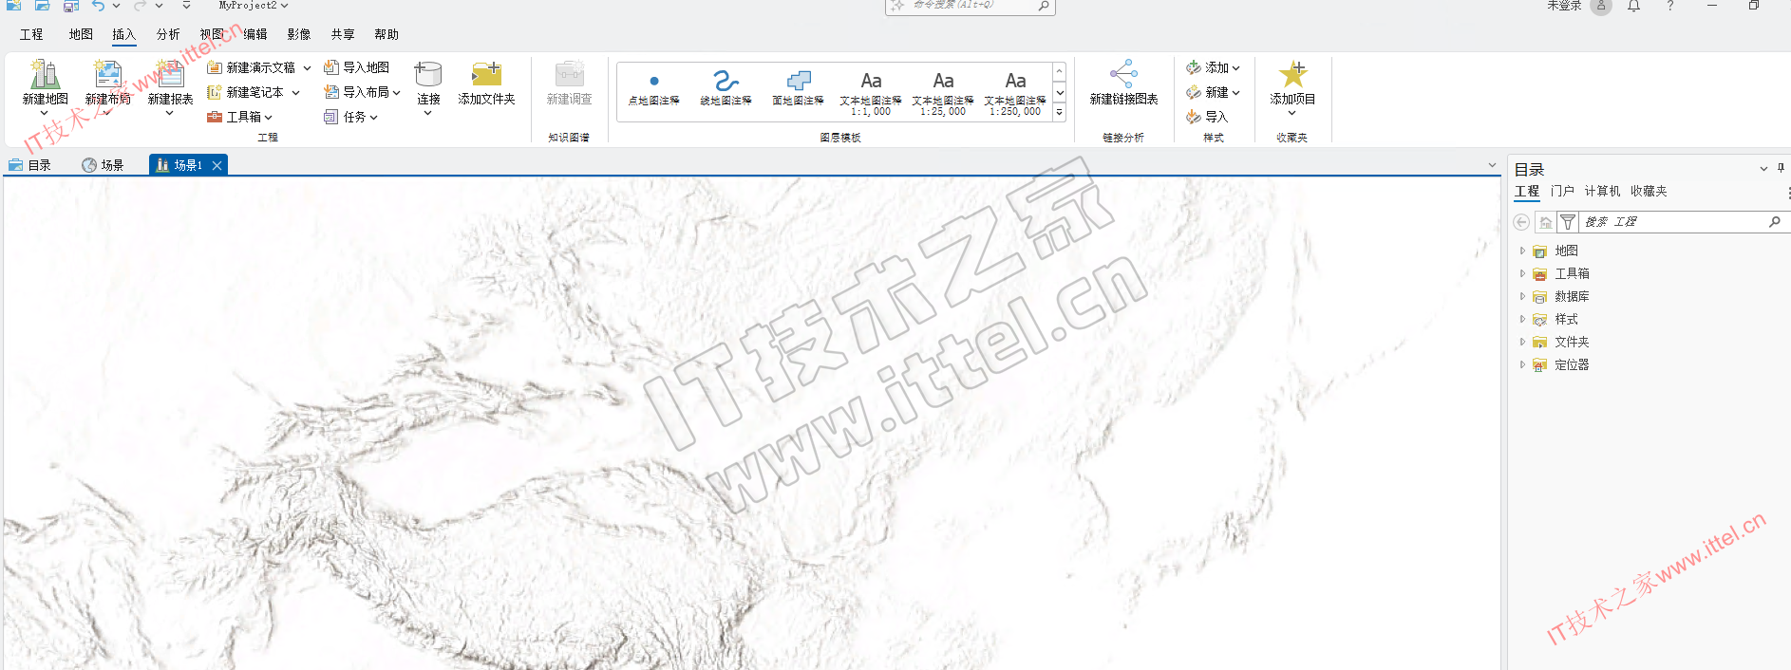This screenshot has height=670, width=1791.
Task: Open the 新建 styles dropdown
Action: click(1235, 93)
